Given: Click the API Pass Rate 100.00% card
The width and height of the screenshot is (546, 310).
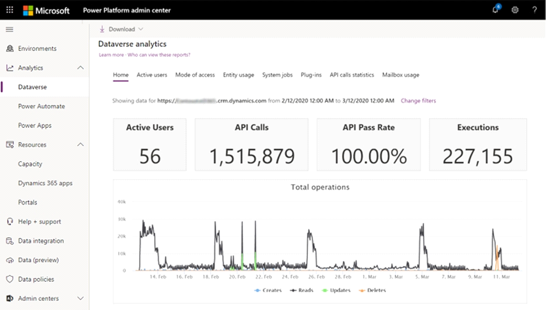Looking at the screenshot, I should 369,145.
